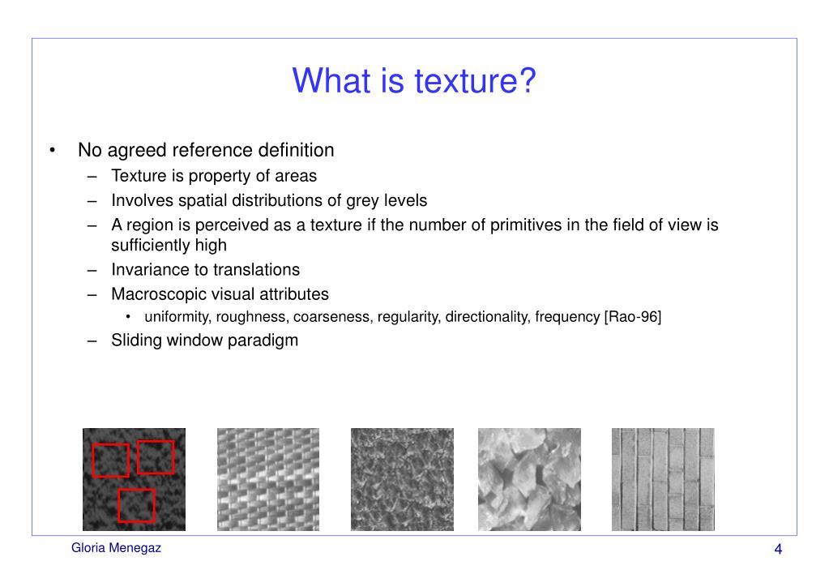Click 'Invariance to translations' text
This screenshot has width=829, height=574.
(x=205, y=270)
